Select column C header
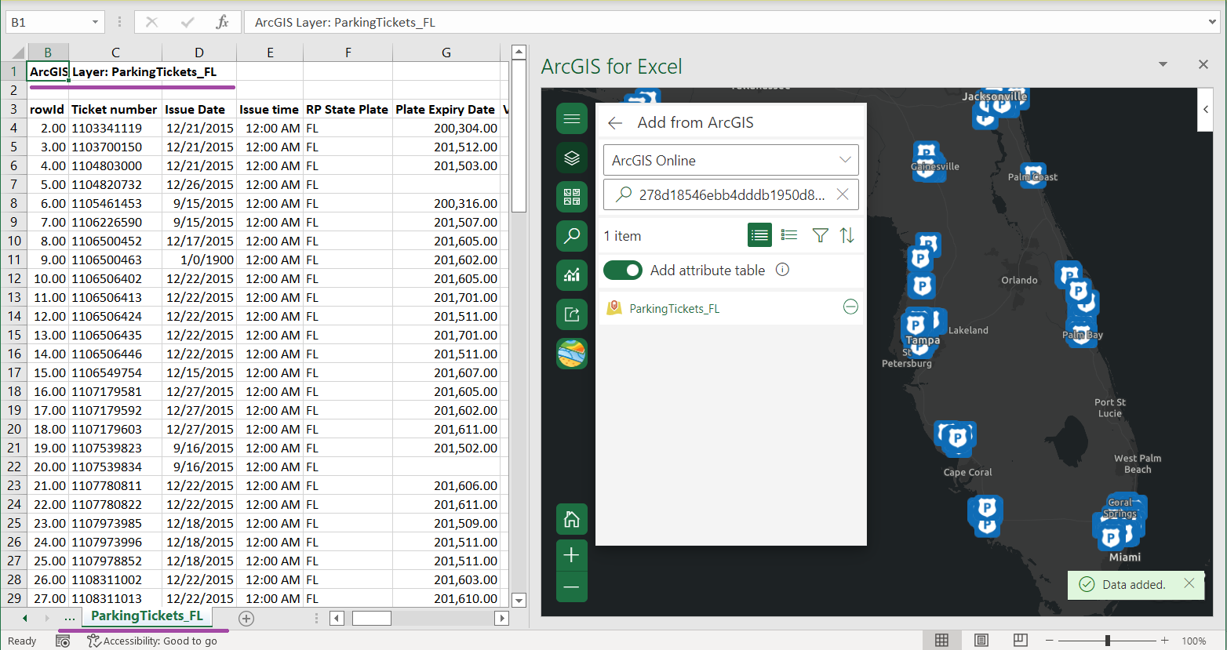 115,53
